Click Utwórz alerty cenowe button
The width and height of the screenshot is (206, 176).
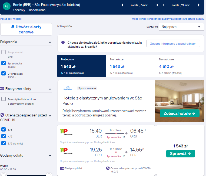point(26,29)
